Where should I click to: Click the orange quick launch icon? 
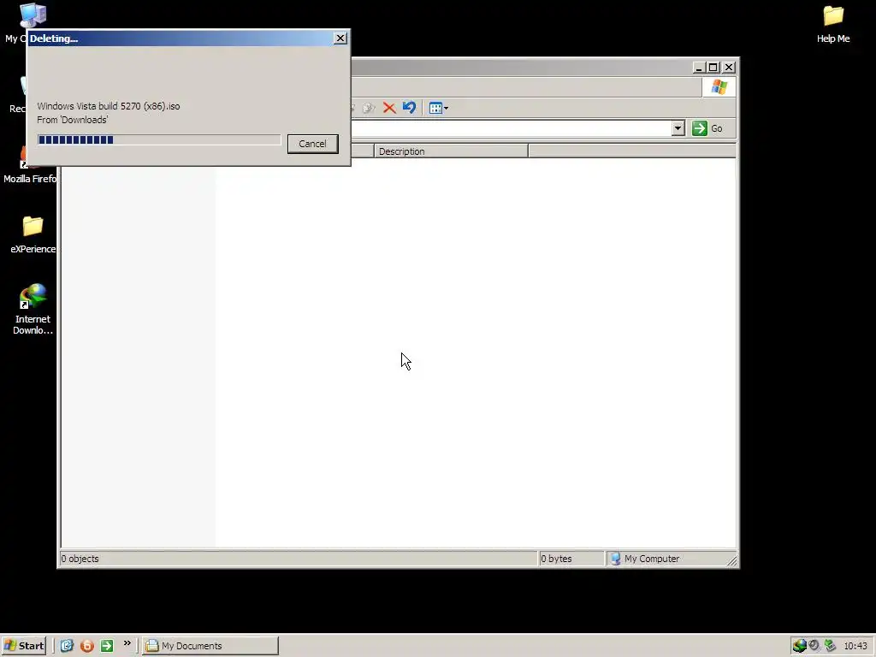coord(86,646)
